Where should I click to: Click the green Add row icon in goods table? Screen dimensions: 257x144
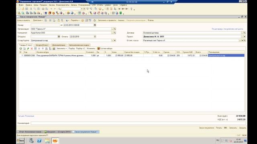[x=20, y=48]
